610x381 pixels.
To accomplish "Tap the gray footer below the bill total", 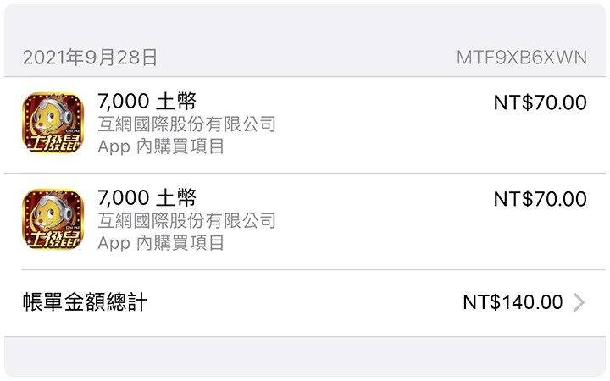I will pos(305,356).
